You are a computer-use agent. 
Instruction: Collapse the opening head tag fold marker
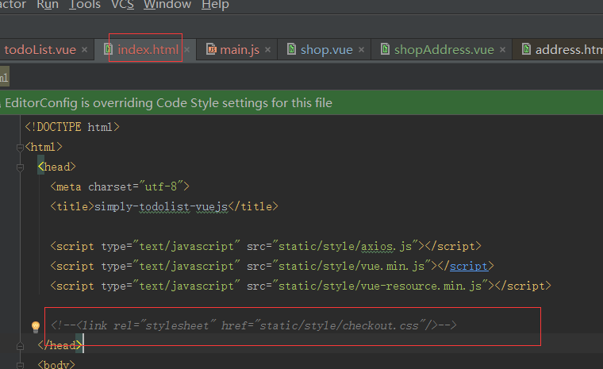(20, 167)
